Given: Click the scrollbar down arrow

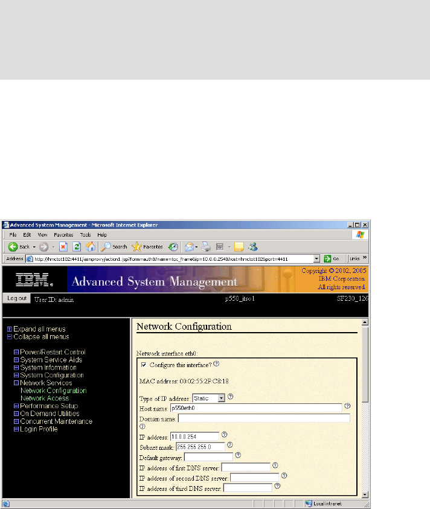Looking at the screenshot, I should 365,495.
